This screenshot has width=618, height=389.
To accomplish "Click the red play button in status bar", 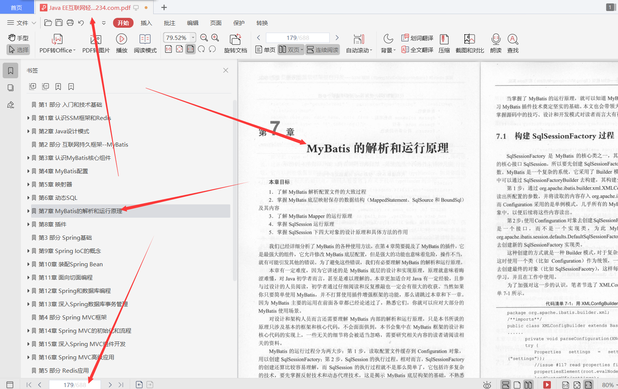I will pyautogui.click(x=547, y=385).
